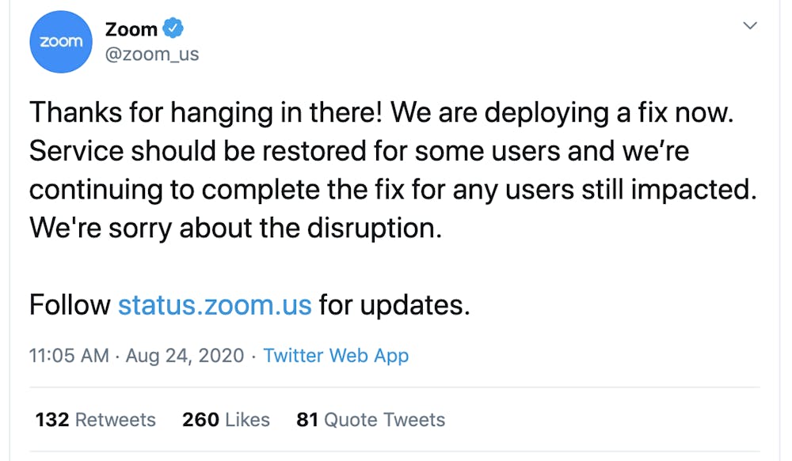Image resolution: width=792 pixels, height=461 pixels.
Task: Click the blue verified badge
Action: point(173,29)
